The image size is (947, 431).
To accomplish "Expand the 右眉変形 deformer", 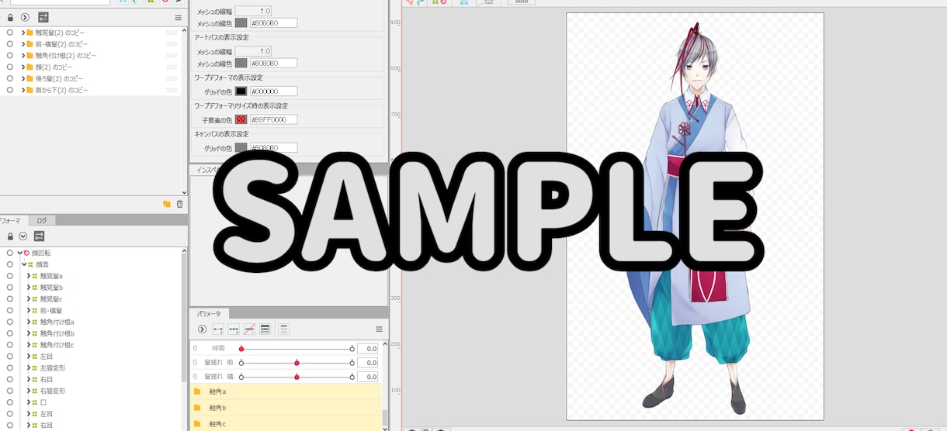I will [29, 391].
